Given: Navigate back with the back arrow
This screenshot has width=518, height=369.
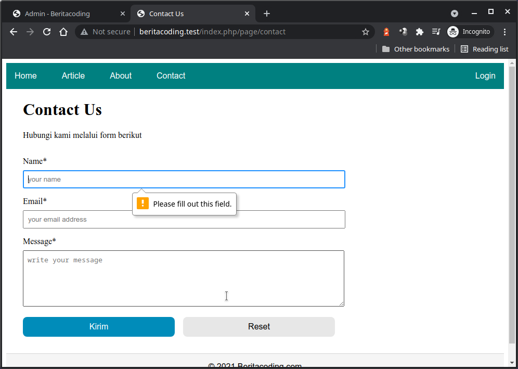Looking at the screenshot, I should coord(13,32).
